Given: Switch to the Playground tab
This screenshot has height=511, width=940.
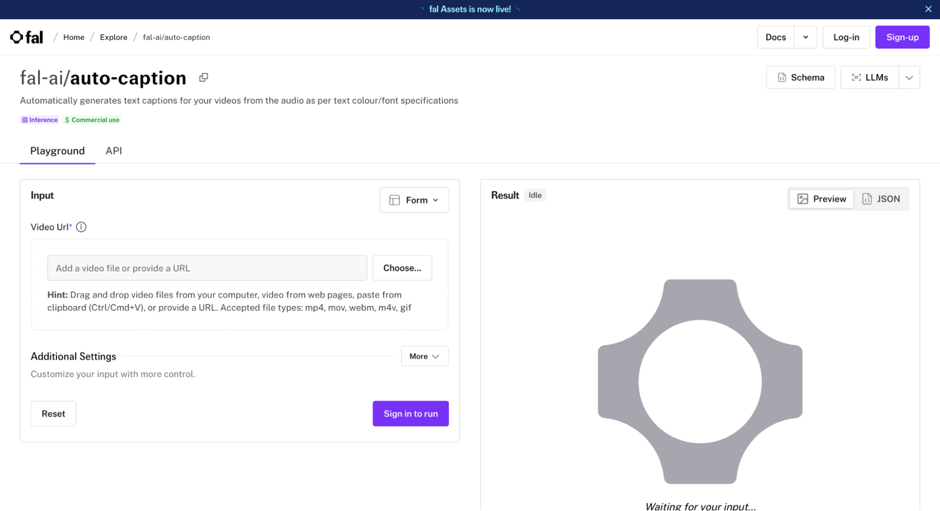Looking at the screenshot, I should (x=58, y=151).
